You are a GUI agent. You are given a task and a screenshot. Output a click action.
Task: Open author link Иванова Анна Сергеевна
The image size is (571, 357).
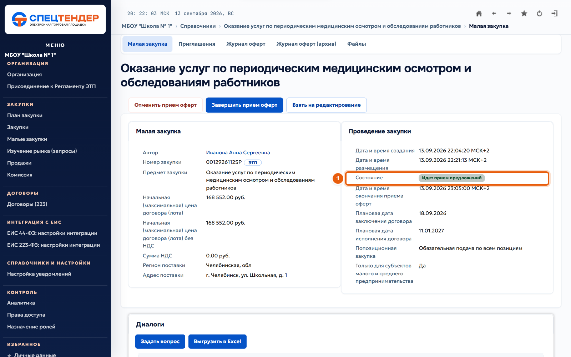(238, 152)
